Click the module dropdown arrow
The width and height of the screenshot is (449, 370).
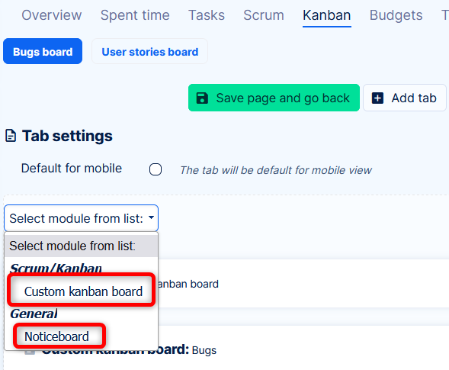click(151, 217)
